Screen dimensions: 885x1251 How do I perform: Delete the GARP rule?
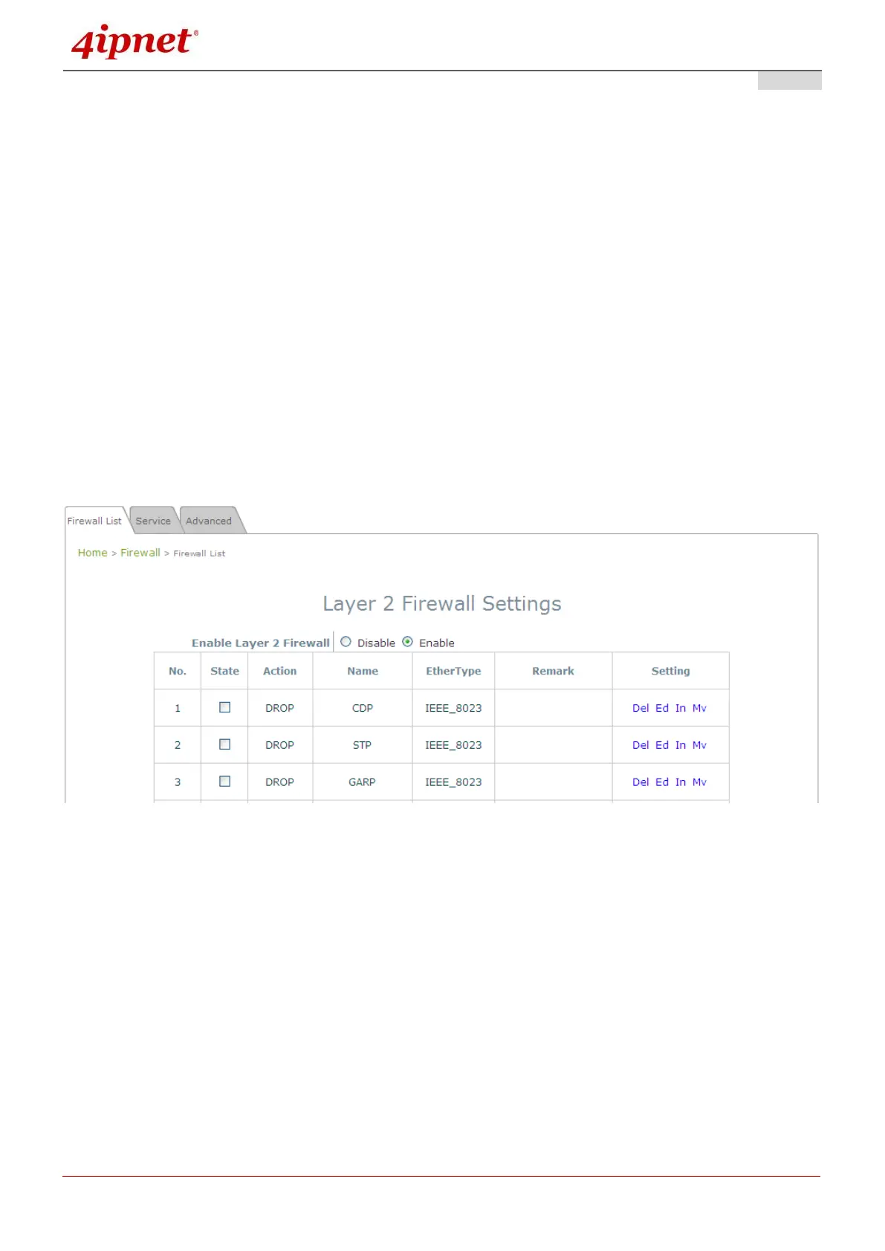point(641,782)
